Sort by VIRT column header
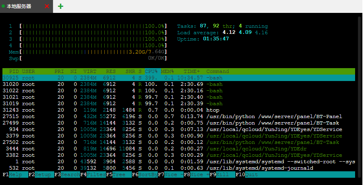This screenshot has height=185, width=364. [90, 71]
